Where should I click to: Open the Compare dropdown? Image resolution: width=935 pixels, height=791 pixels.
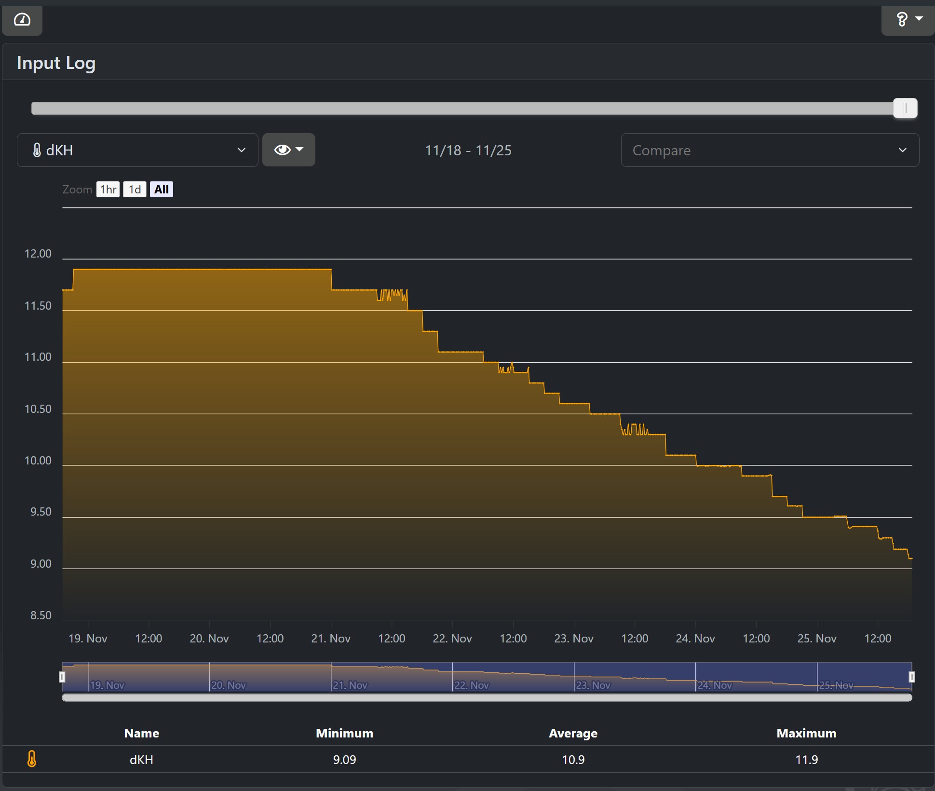point(770,150)
